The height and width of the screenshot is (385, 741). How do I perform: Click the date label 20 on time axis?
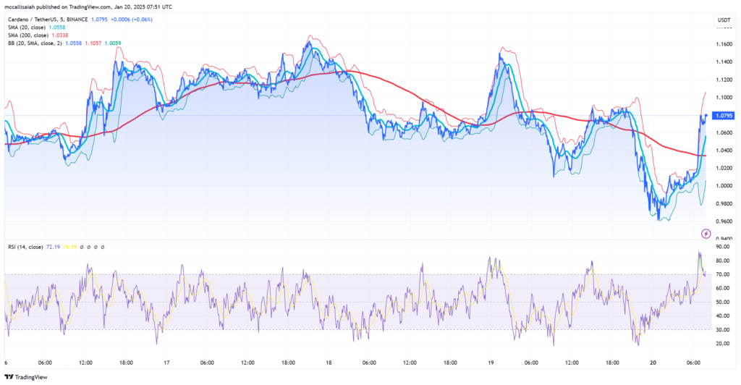point(653,363)
